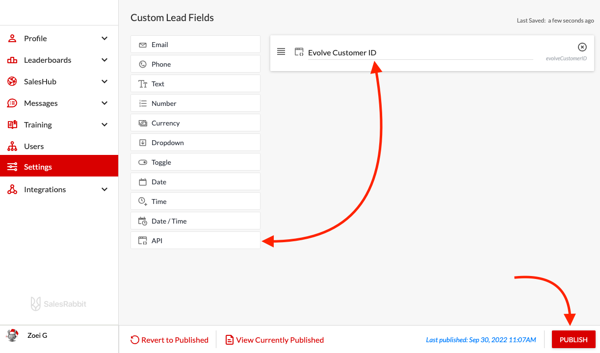600x353 pixels.
Task: Click the Training book icon
Action: tap(12, 125)
